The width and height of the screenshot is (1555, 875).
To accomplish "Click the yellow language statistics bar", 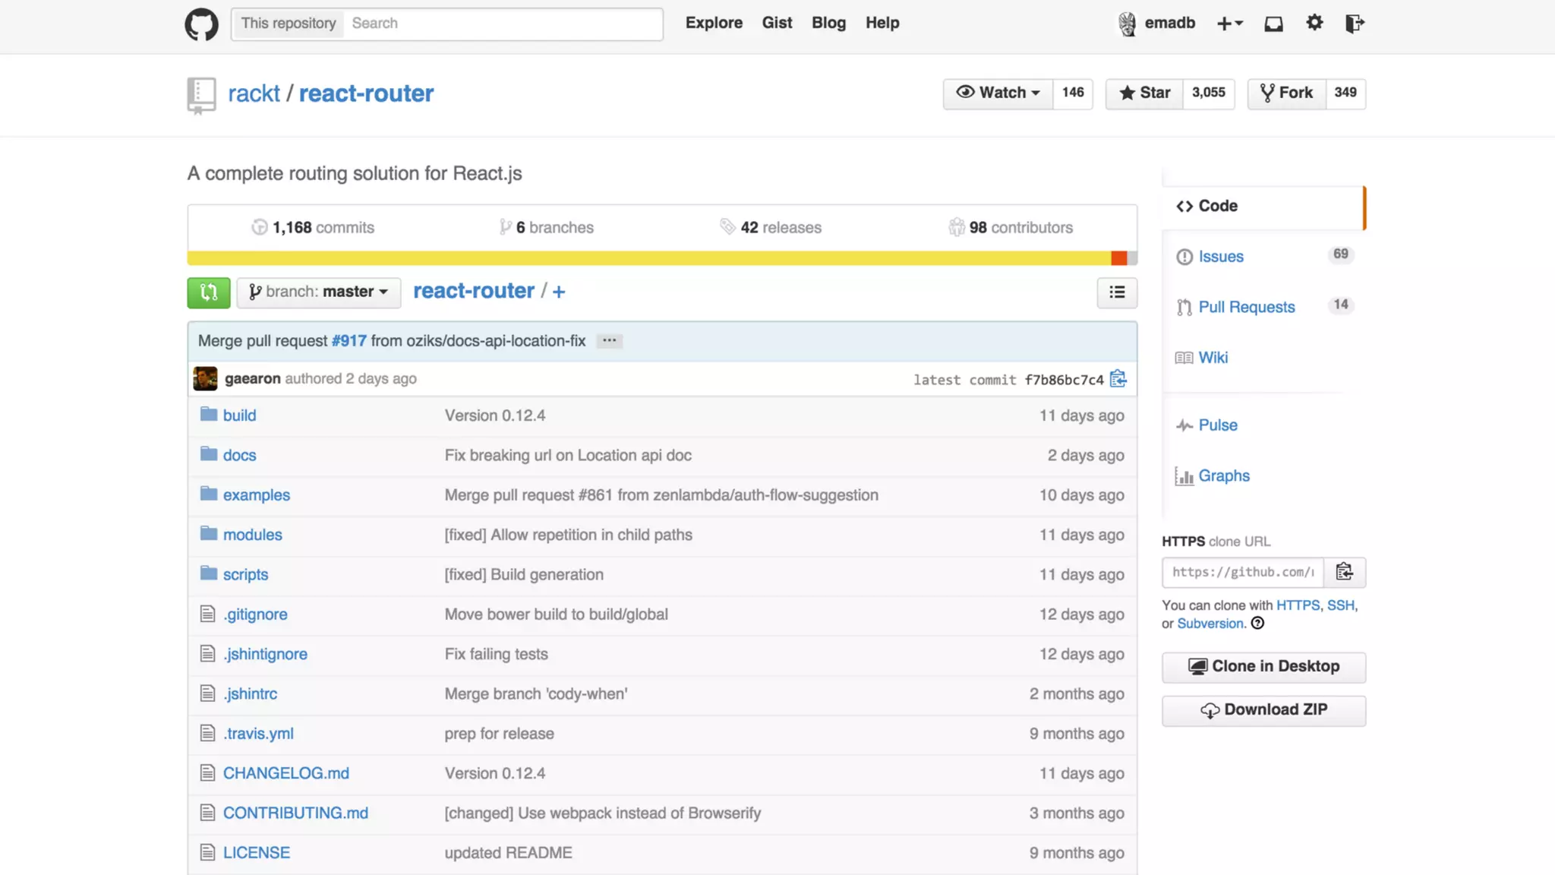I will tap(645, 258).
